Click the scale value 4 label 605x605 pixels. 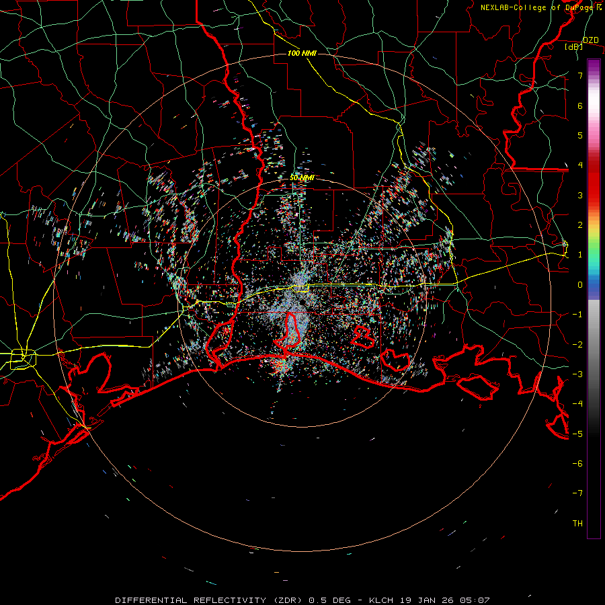click(580, 165)
